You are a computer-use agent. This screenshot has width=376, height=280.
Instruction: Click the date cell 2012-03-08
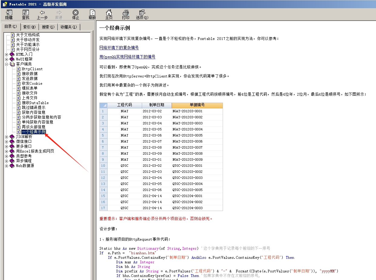157,147
